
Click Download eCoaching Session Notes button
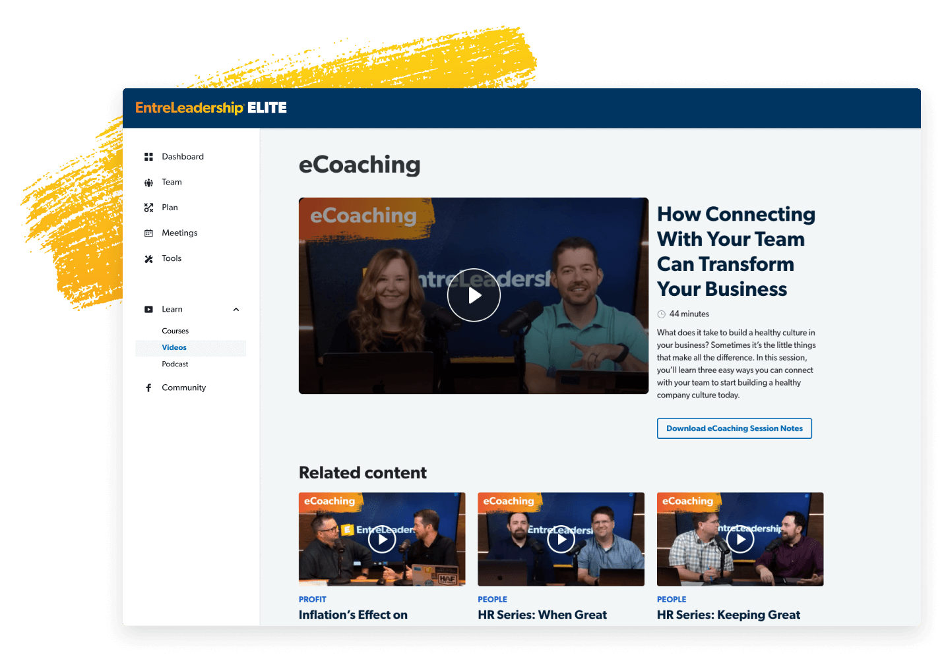coord(734,428)
